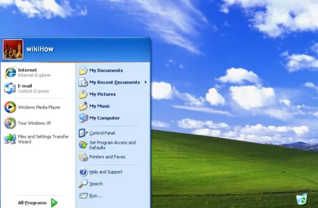The image size is (318, 208).
Task: Click the wikiHow chess user picture
Action: pyautogui.click(x=13, y=49)
